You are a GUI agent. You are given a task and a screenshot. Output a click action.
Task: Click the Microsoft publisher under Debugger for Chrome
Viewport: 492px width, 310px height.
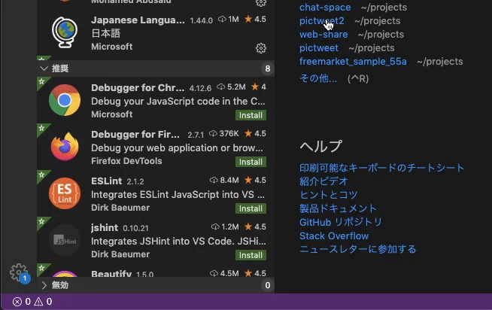click(111, 114)
